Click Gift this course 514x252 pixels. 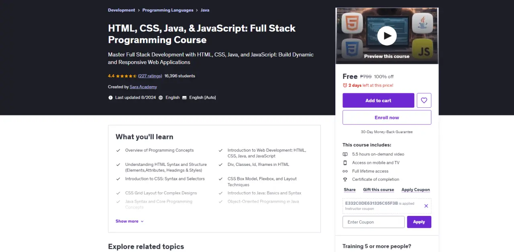(x=378, y=190)
